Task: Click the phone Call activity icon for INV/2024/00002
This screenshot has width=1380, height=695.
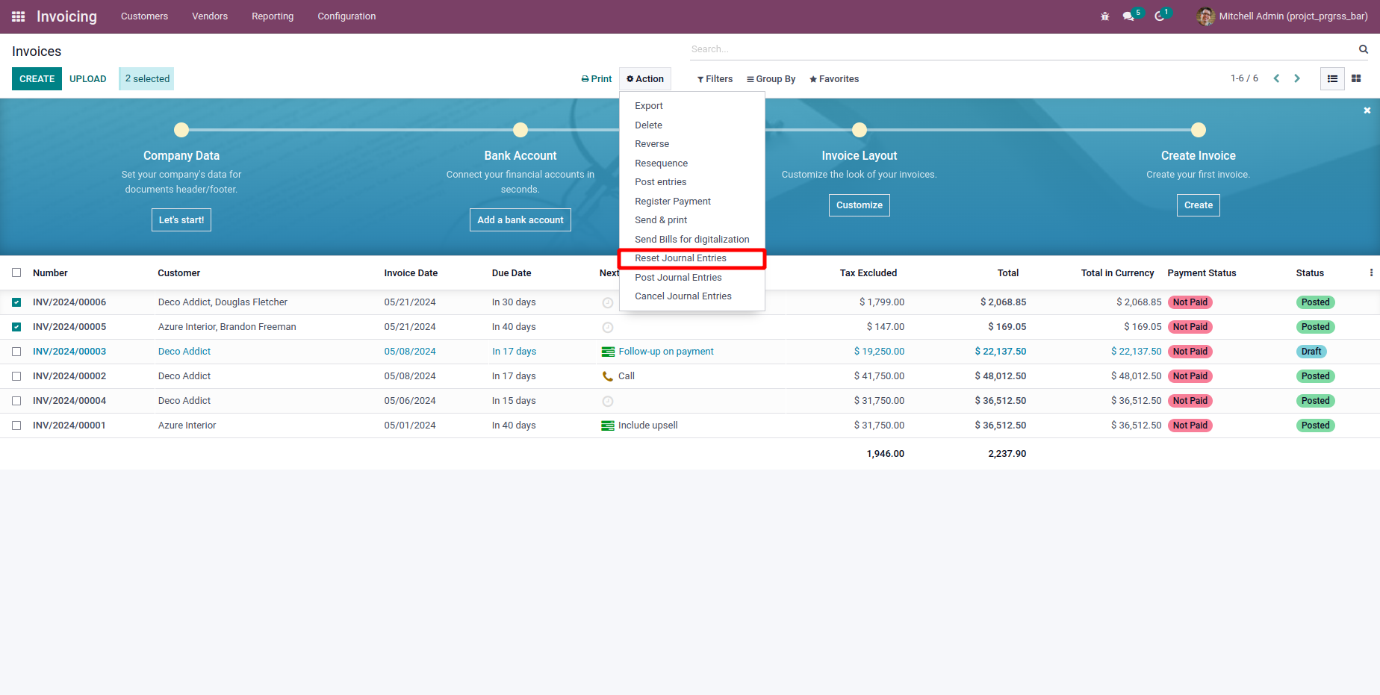Action: click(608, 376)
